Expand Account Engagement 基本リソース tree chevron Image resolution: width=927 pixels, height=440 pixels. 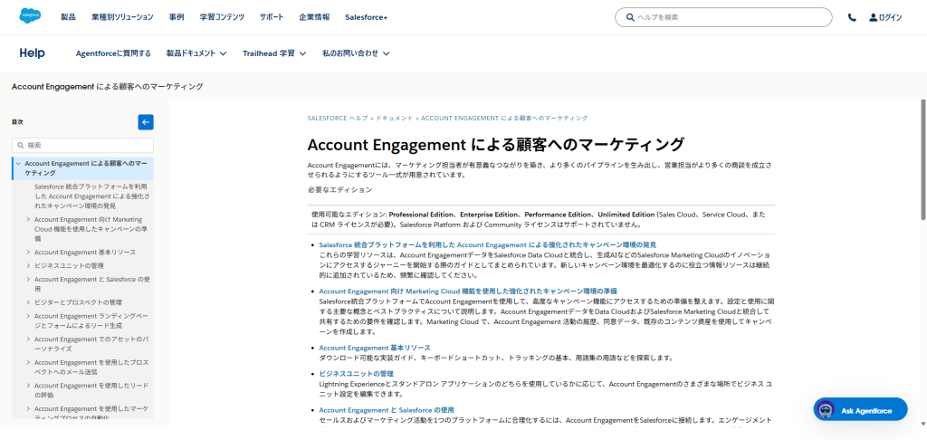click(x=28, y=253)
